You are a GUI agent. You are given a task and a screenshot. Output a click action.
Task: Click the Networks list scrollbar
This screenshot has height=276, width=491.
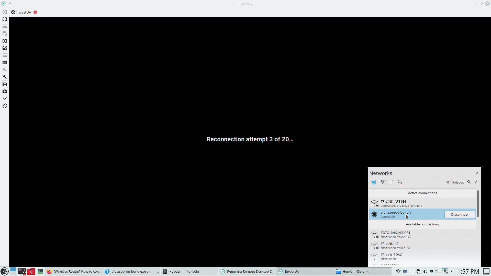coord(478,204)
